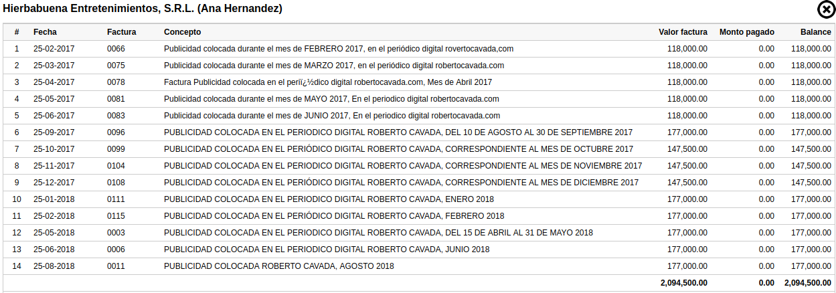Select invoice 0066 dated 25-02-2017
This screenshot has width=836, height=293.
(418, 49)
